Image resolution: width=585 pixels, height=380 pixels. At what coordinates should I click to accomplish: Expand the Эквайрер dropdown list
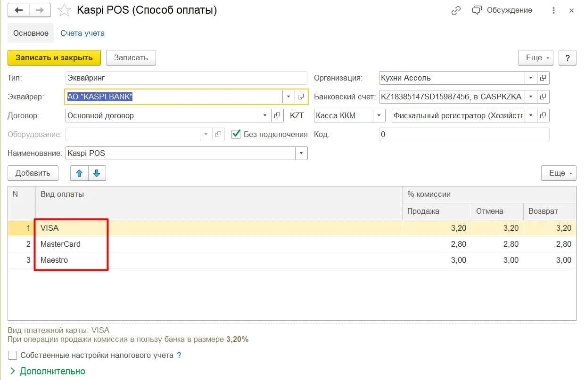pos(288,97)
